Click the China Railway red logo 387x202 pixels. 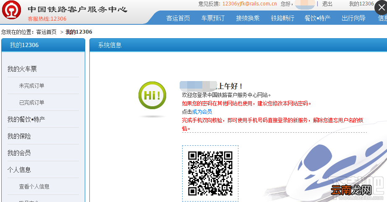pyautogui.click(x=11, y=10)
